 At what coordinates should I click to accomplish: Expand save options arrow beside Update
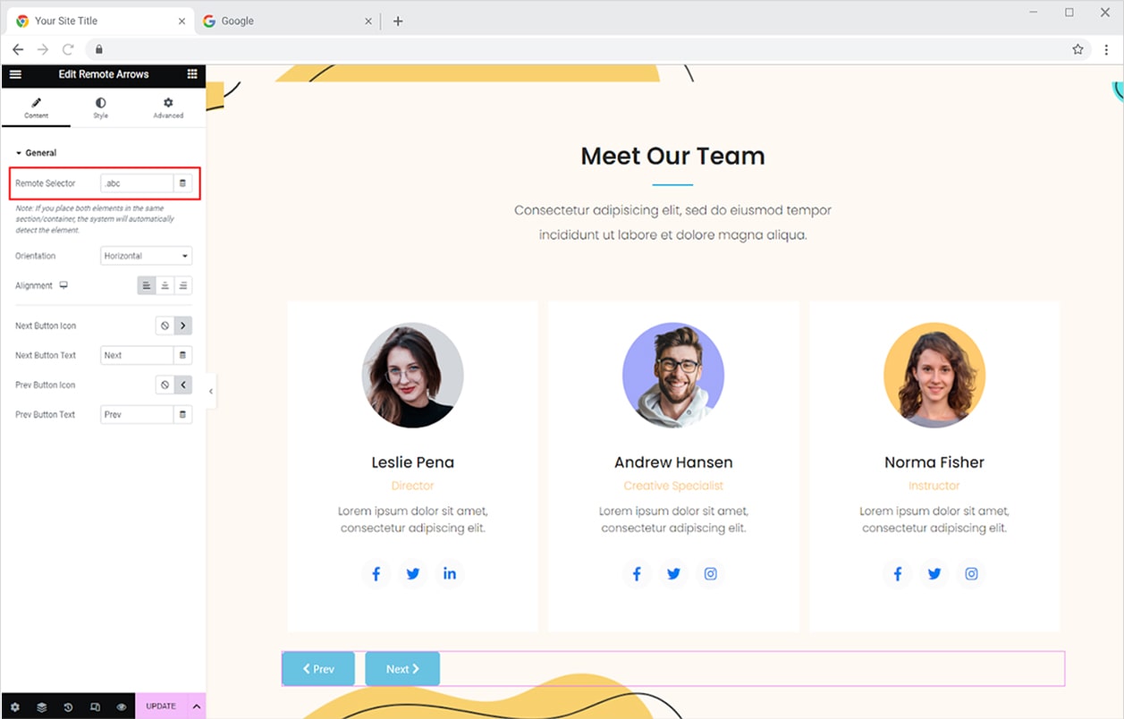click(x=196, y=706)
